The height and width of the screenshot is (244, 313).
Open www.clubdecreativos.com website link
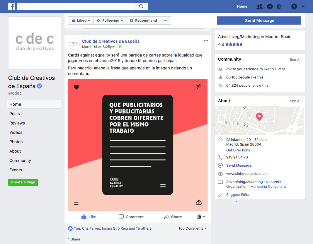tap(248, 174)
